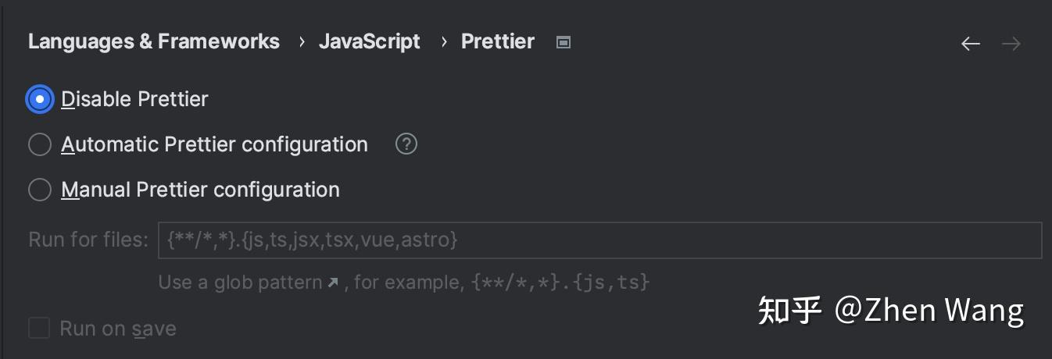Viewport: 1052px width, 359px height.
Task: Click the Prettier breadcrumb title
Action: click(x=498, y=41)
